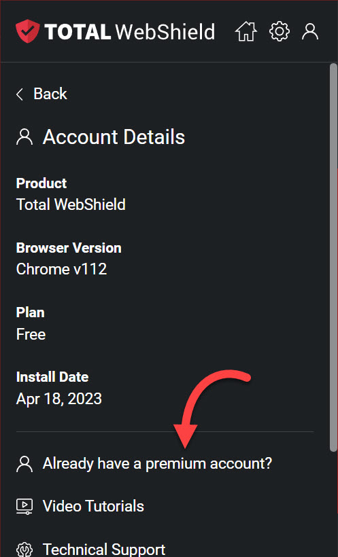Select the Back text label
This screenshot has height=557, width=338.
[x=50, y=94]
